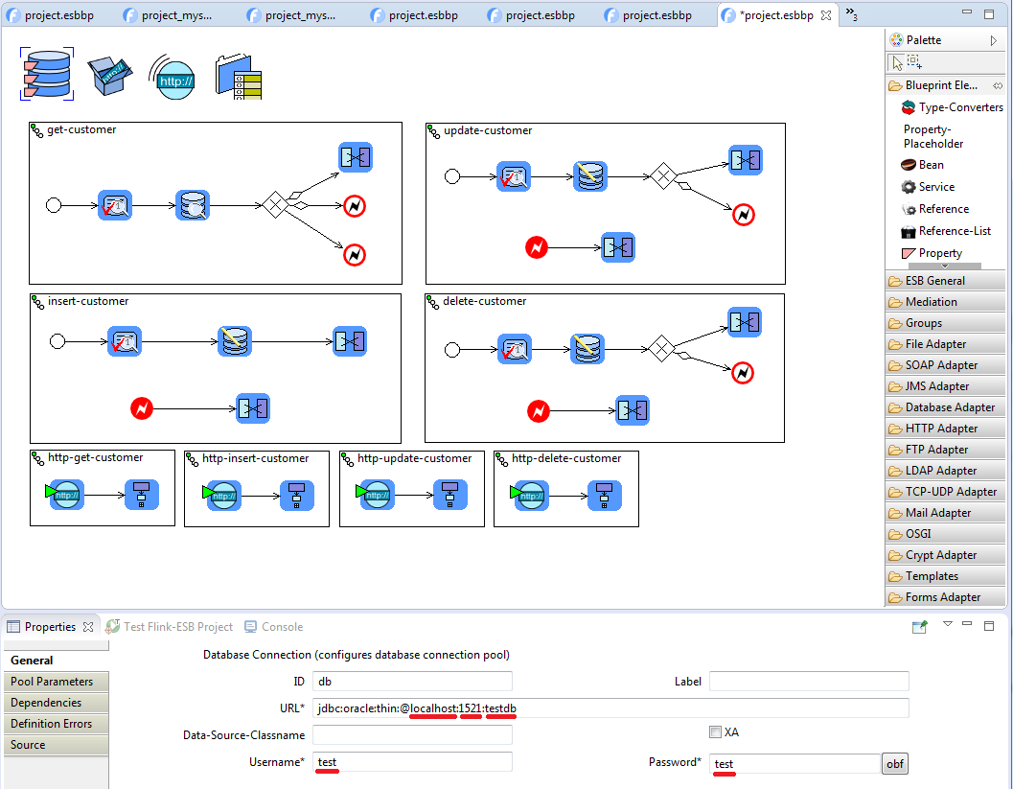
Task: Select HTTP listener in http-get-customer flow
Action: 63,494
